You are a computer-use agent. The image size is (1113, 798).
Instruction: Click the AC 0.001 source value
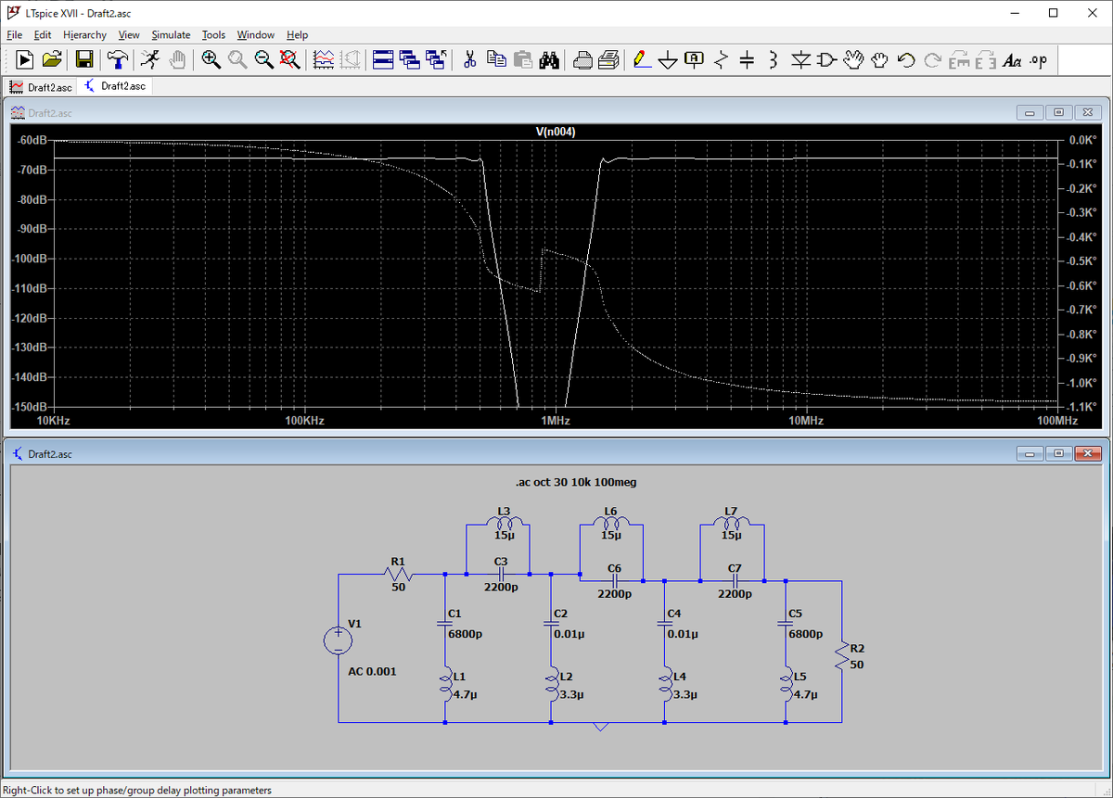(372, 671)
